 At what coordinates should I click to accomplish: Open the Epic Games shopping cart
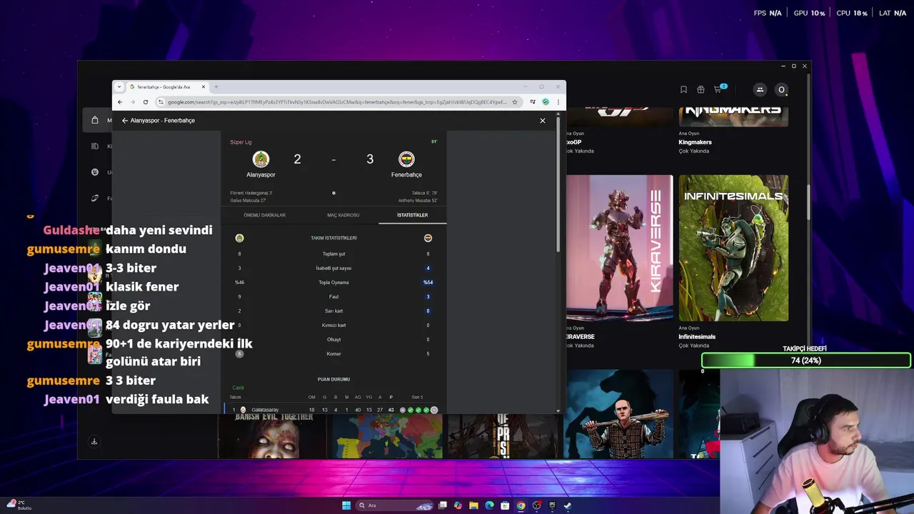(720, 89)
